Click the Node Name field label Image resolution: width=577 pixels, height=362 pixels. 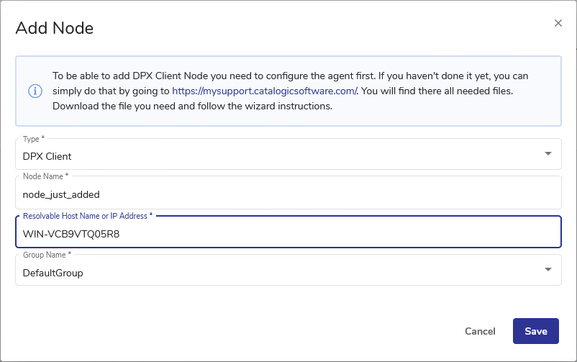45,176
